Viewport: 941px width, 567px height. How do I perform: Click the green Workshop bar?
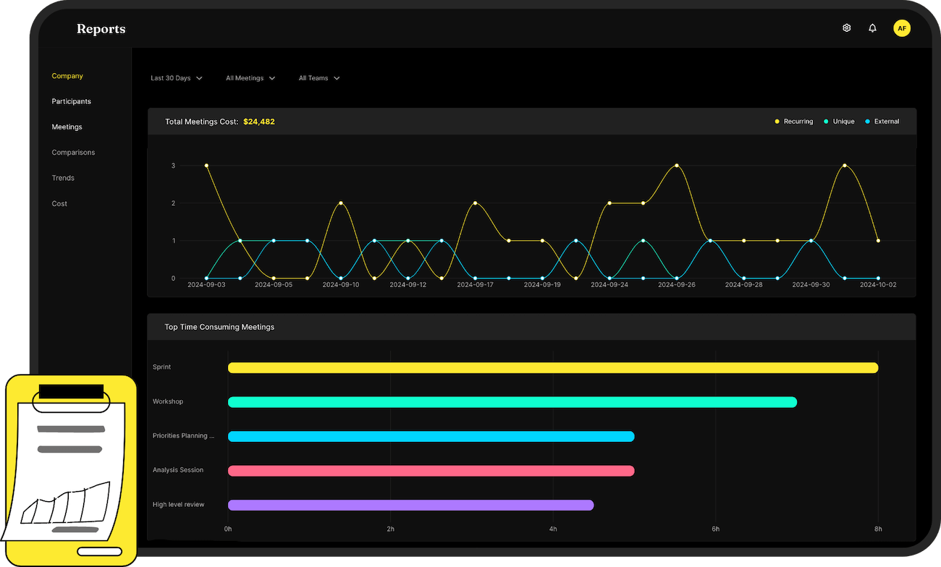(512, 402)
